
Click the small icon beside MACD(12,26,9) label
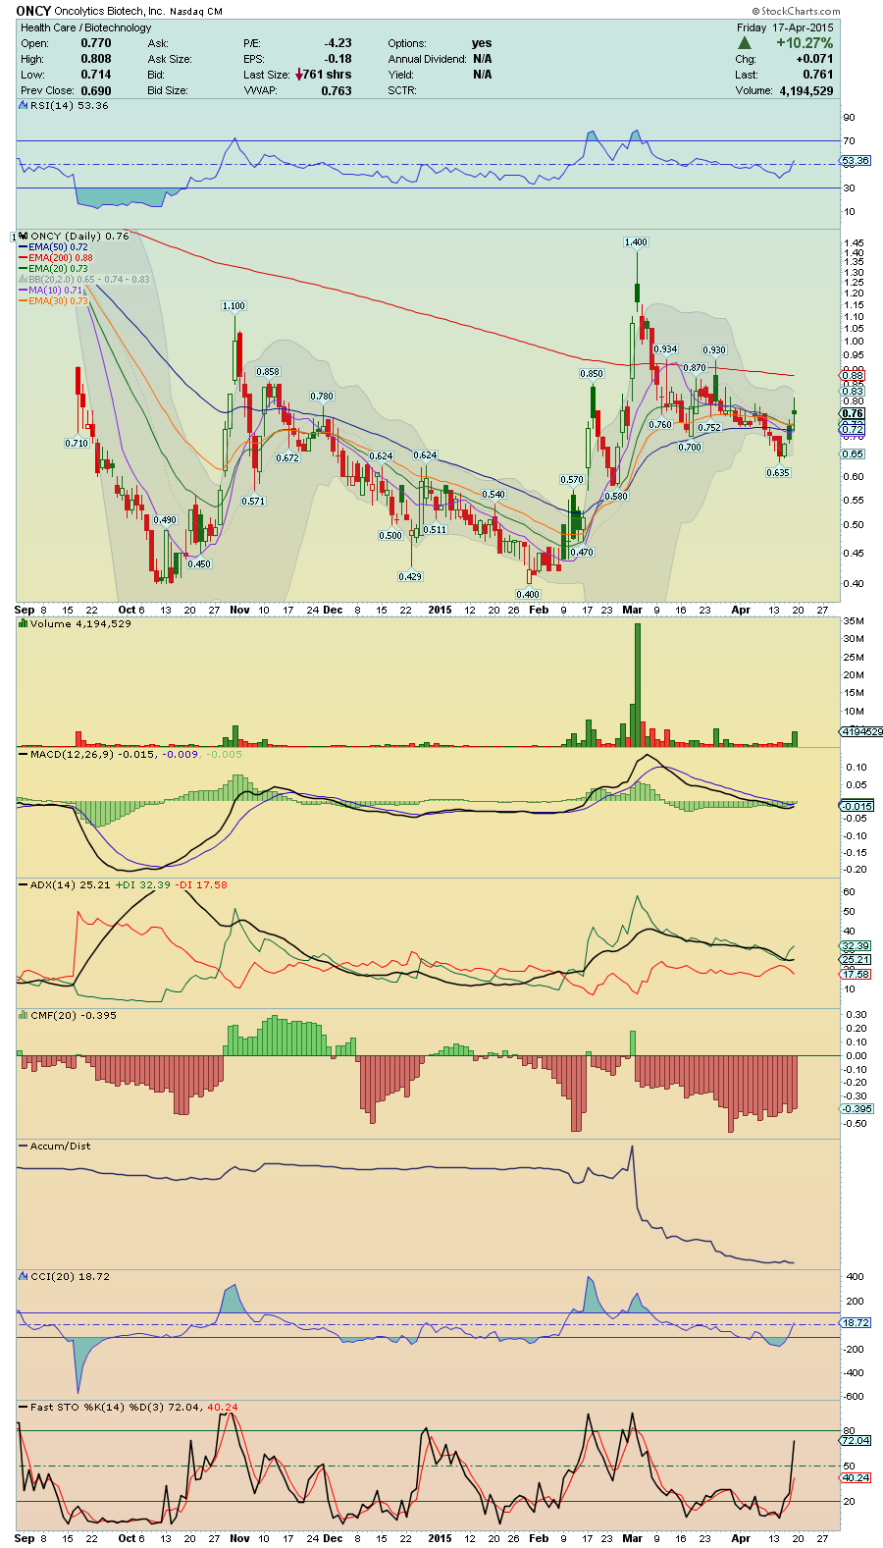pyautogui.click(x=24, y=754)
